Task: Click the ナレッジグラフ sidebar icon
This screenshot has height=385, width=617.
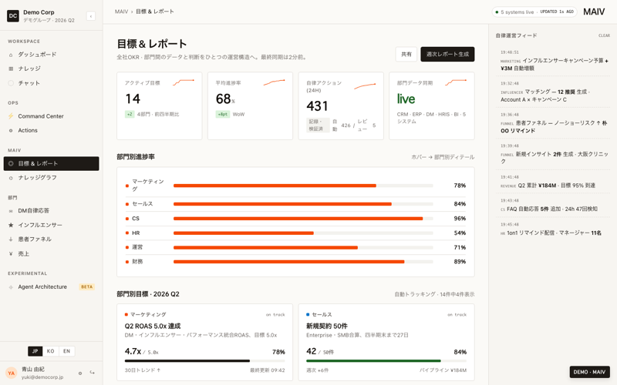Action: coord(11,178)
